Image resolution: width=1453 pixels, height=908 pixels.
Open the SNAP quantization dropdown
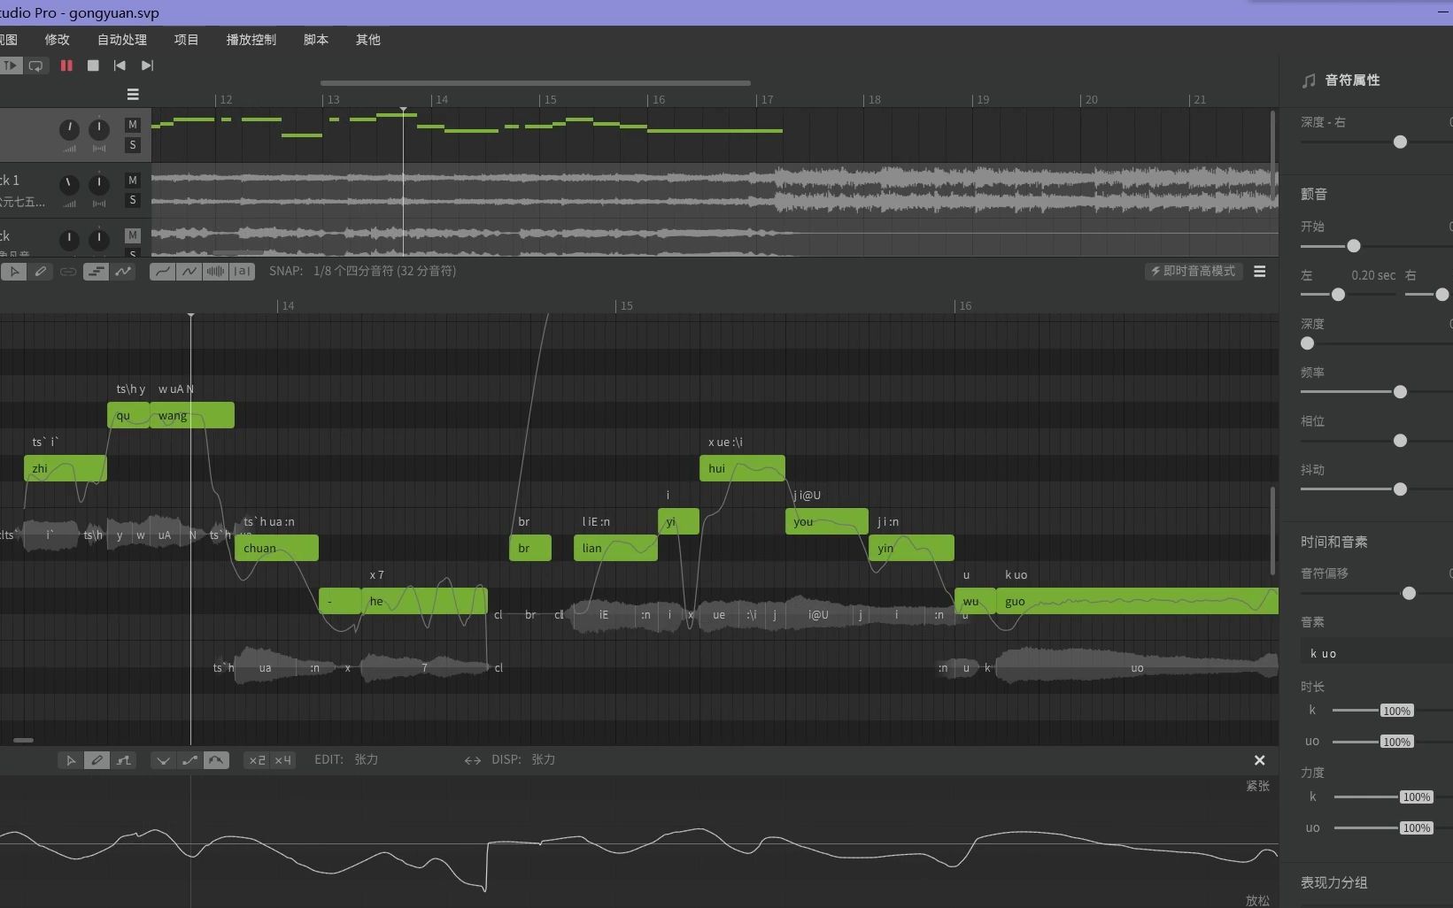tap(384, 271)
